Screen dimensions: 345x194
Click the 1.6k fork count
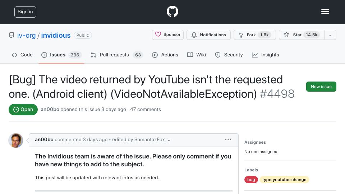coord(264,35)
